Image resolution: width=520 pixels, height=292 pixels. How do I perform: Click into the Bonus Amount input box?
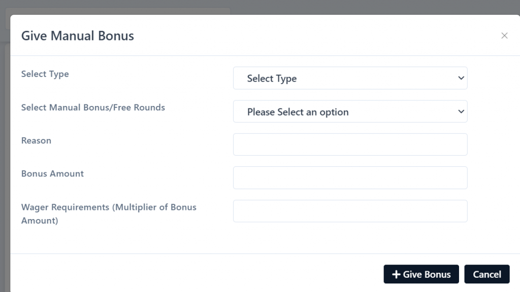coord(350,178)
